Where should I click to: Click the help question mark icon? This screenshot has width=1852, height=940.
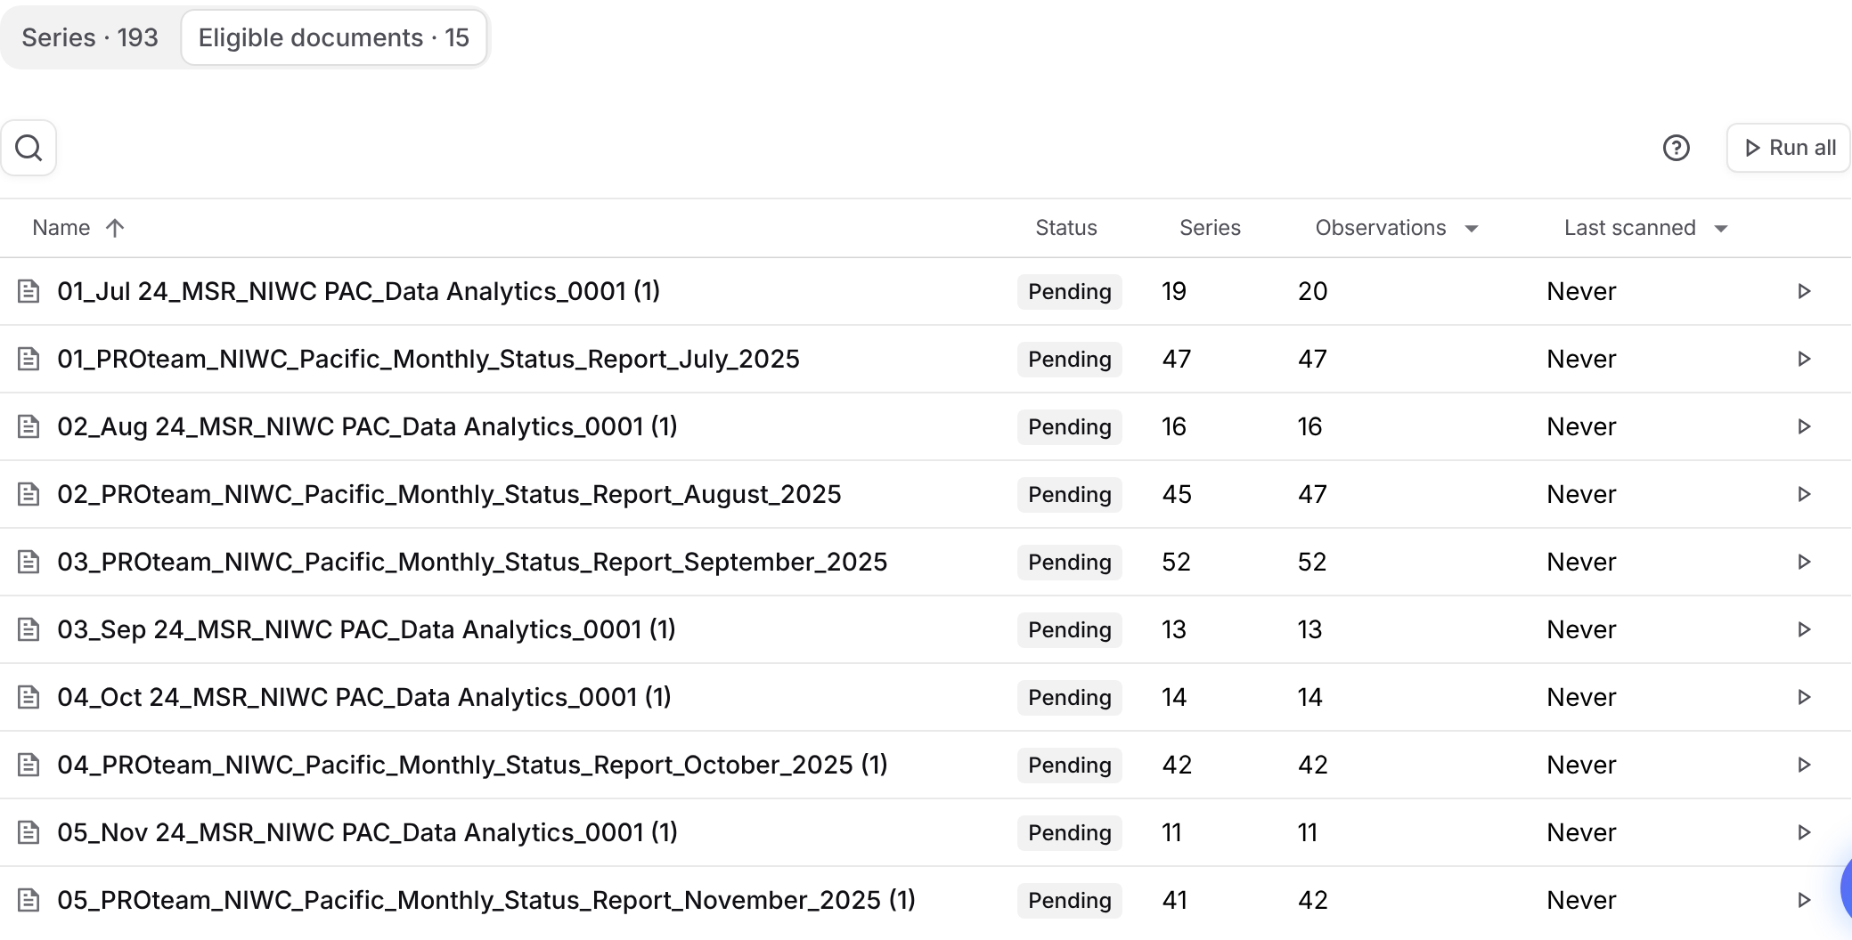point(1676,148)
